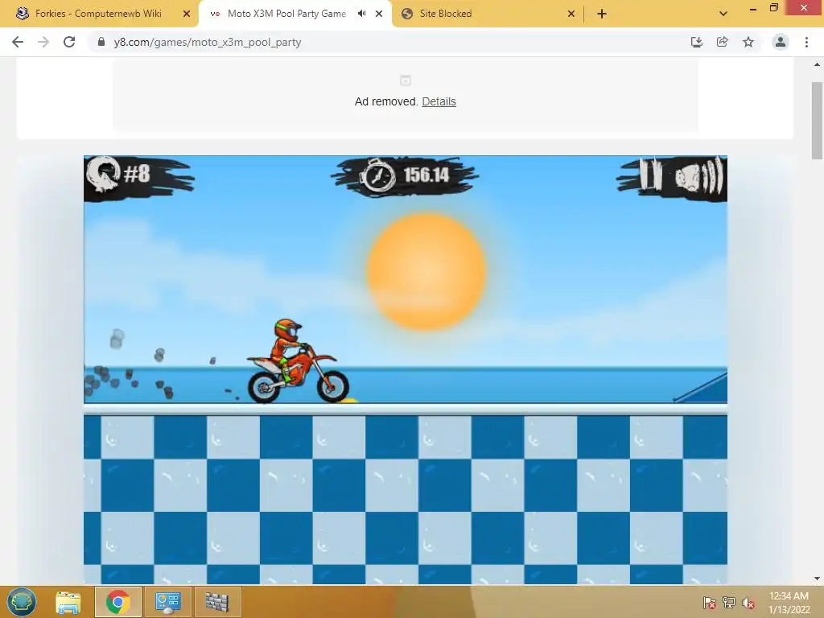Select the Moto X3M Pool Party Game tab
Screen dimensions: 824x618
[286, 14]
